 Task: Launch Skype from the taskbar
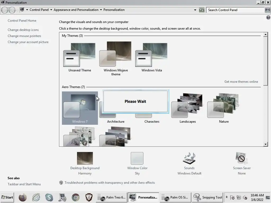coord(49,197)
